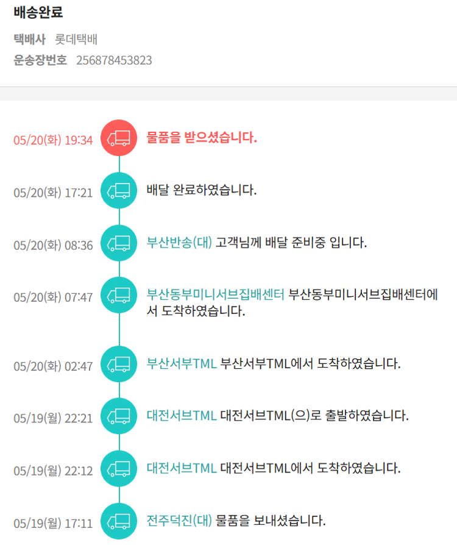Click the 물품을 받으셨습니다 status text
457x545 pixels.
202,138
